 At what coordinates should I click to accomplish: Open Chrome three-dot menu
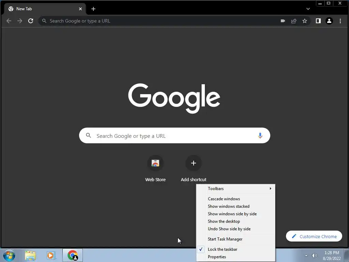pos(340,21)
